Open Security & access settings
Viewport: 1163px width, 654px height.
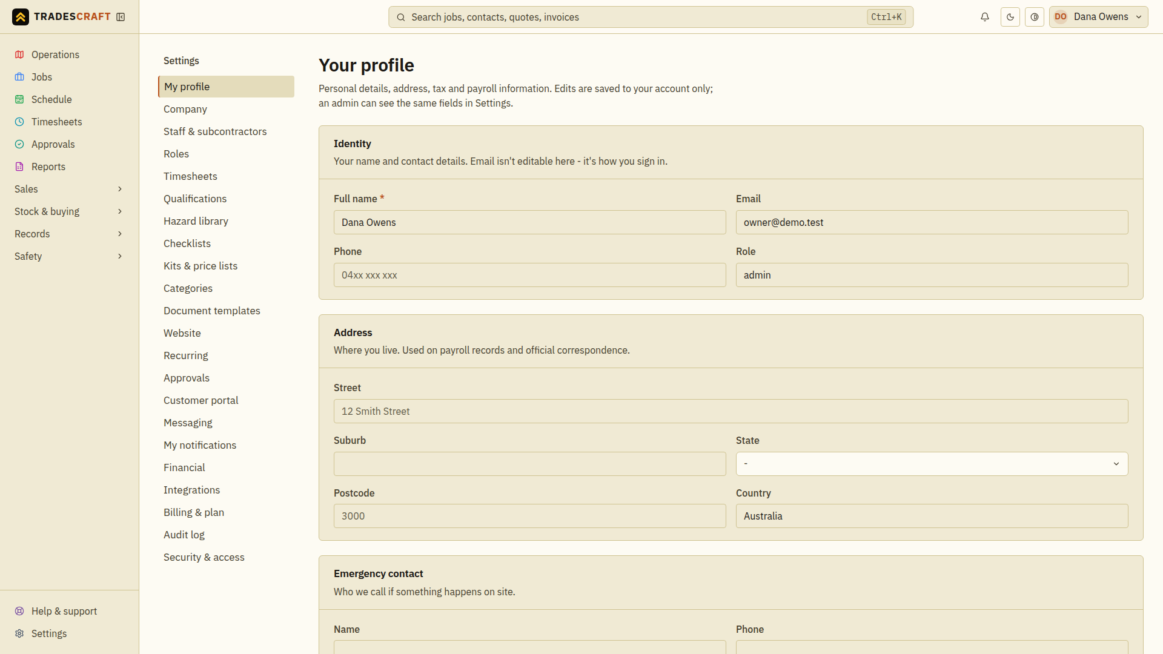tap(226, 557)
